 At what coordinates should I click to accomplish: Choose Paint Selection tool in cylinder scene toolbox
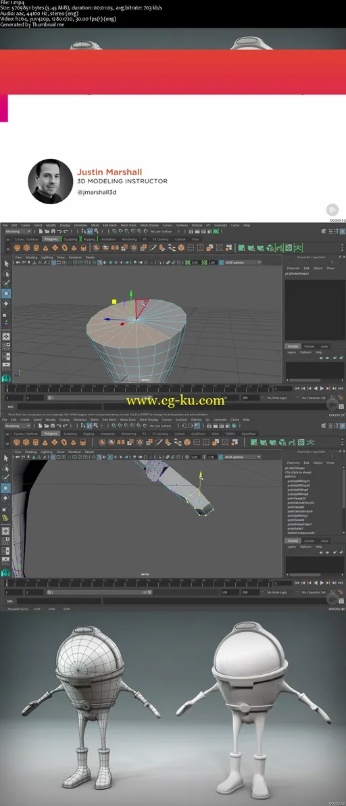(x=6, y=283)
